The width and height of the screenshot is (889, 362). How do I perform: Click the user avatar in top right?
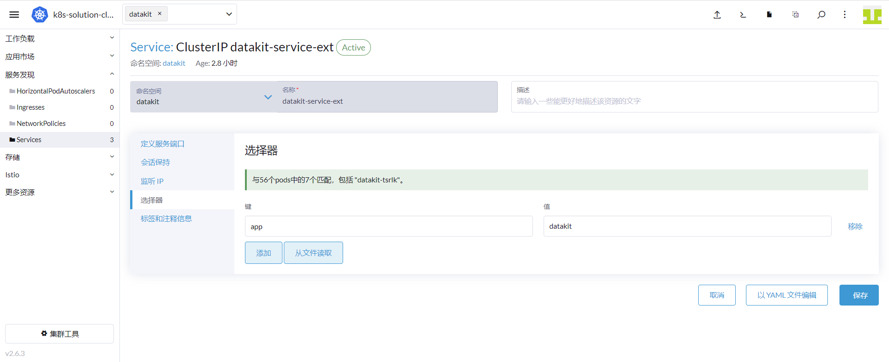click(x=872, y=15)
